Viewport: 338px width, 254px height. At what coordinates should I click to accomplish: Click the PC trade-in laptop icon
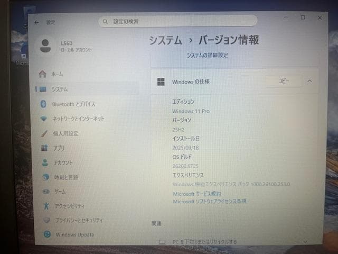162,242
